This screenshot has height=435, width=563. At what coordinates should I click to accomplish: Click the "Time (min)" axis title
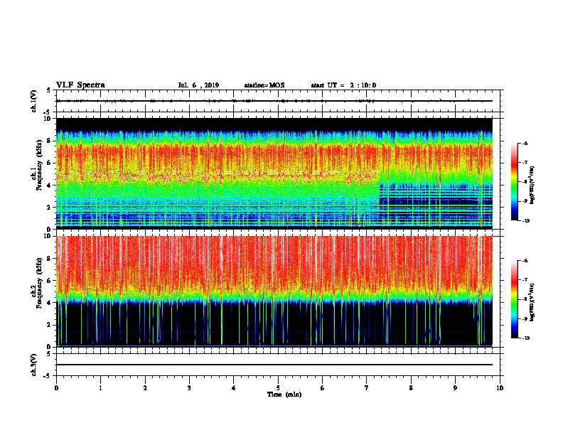(x=284, y=394)
